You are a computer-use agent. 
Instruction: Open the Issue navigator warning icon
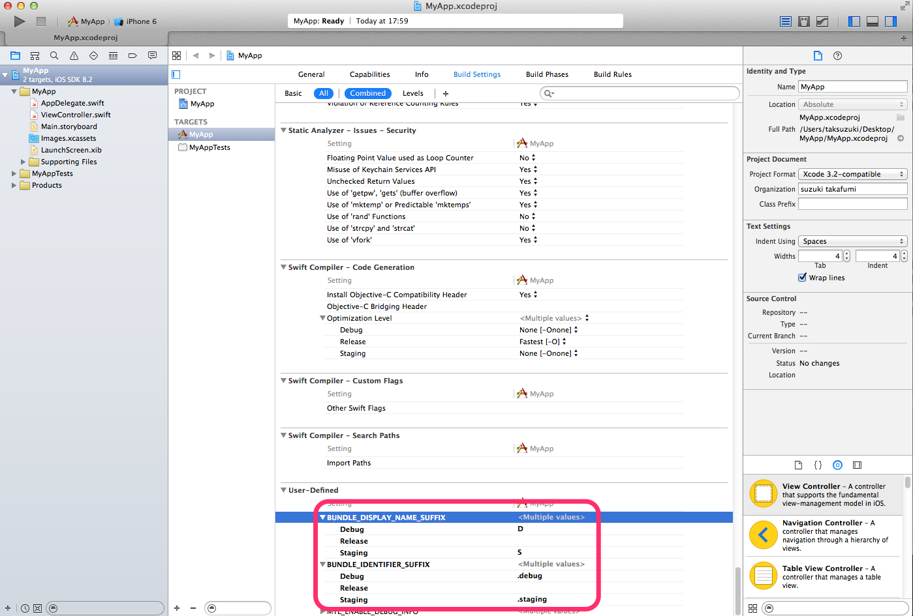(x=74, y=56)
